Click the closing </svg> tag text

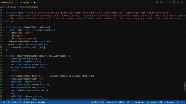tap(10, 21)
